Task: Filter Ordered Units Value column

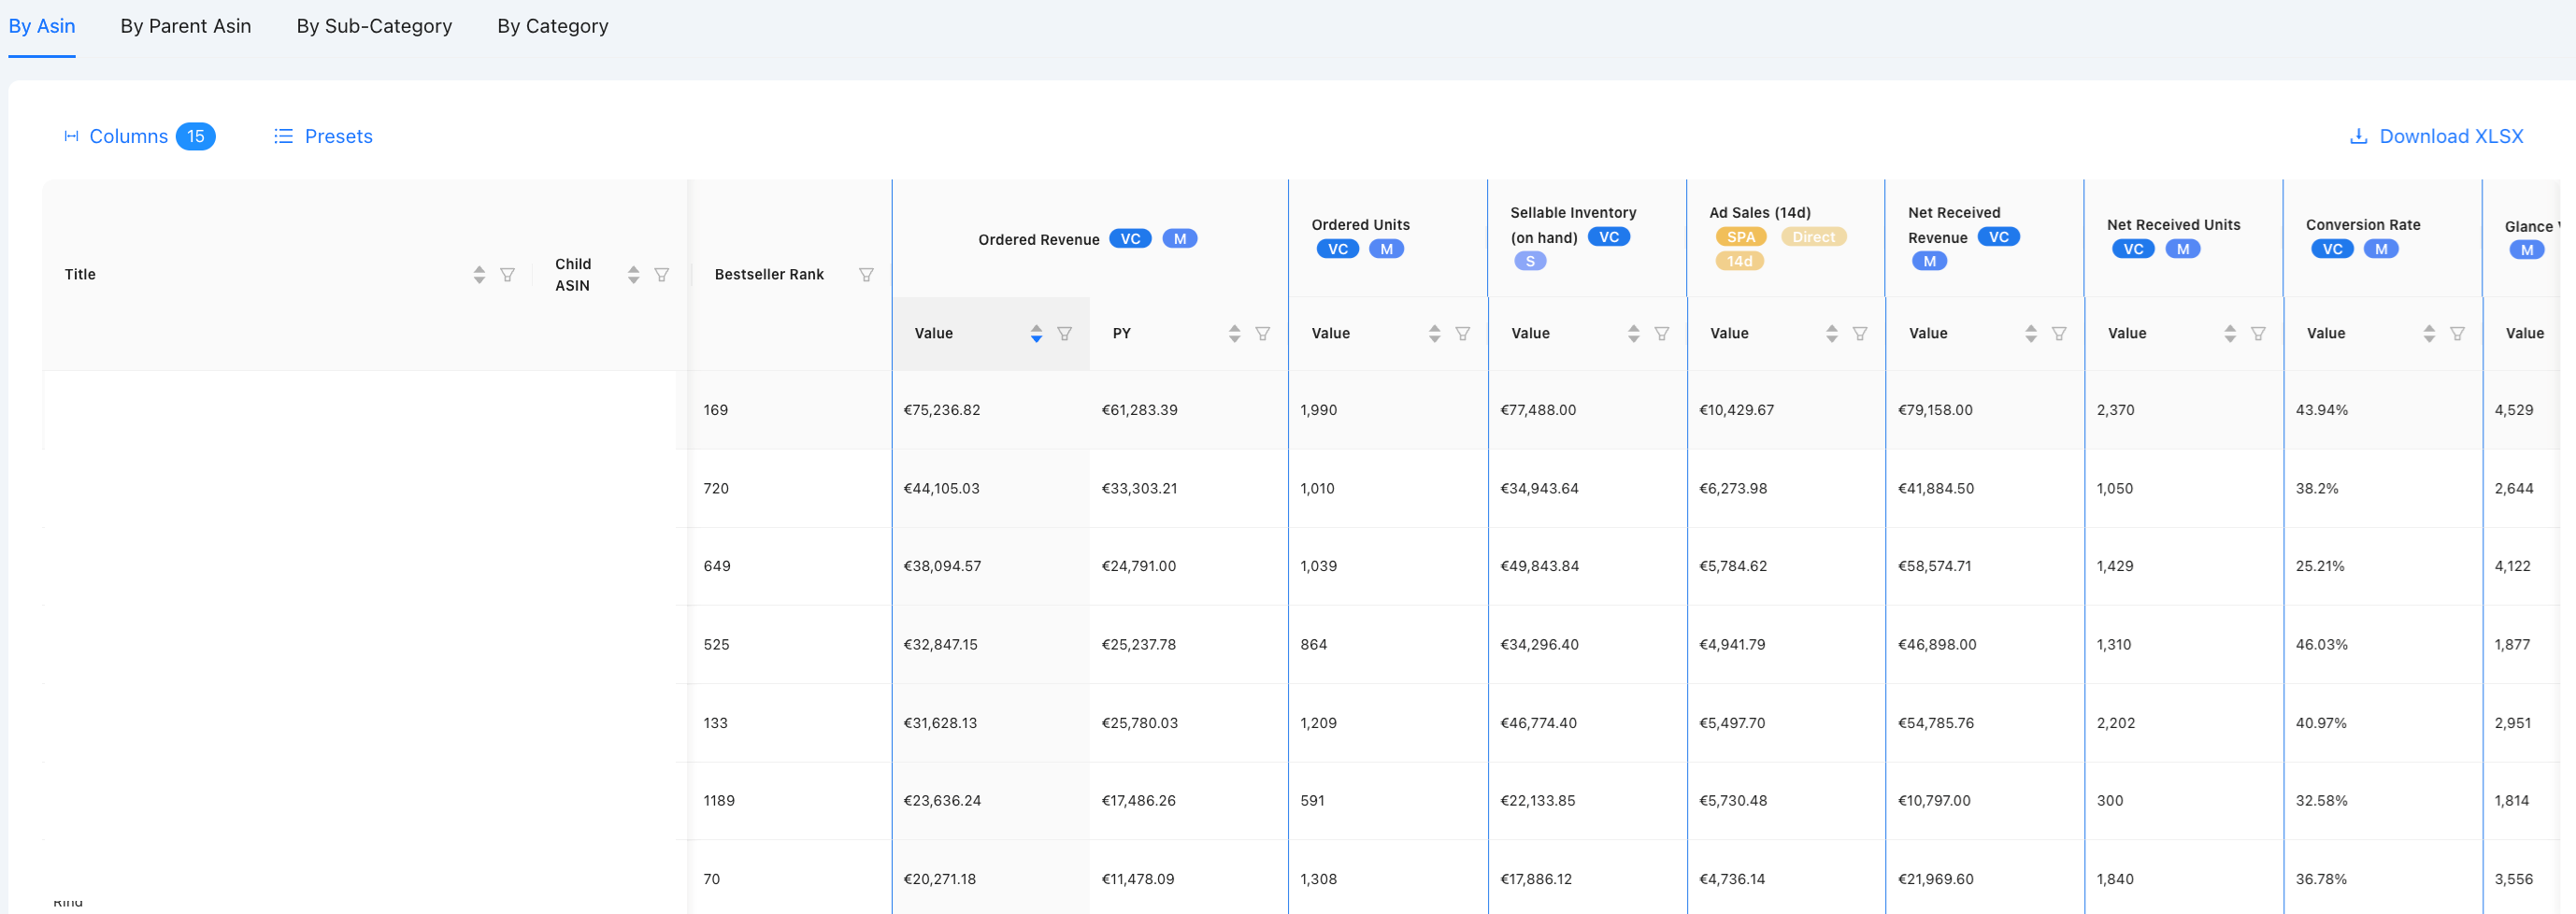Action: coord(1462,333)
